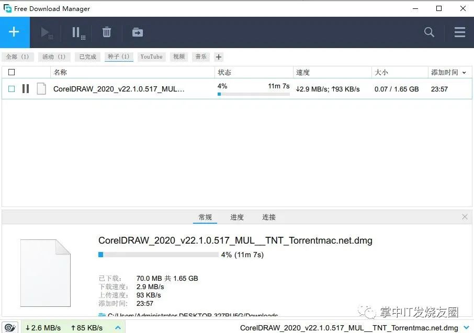Click the row 11m 7s remaining time
The width and height of the screenshot is (474, 333).
[x=279, y=86]
